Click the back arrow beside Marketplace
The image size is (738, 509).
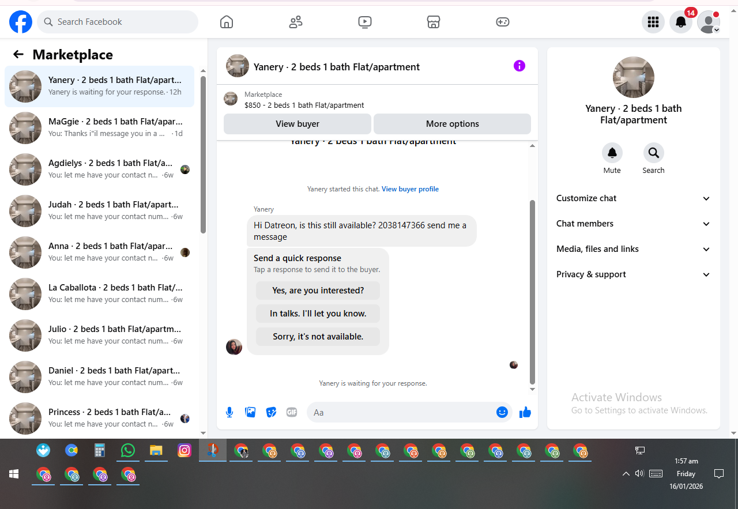(18, 54)
